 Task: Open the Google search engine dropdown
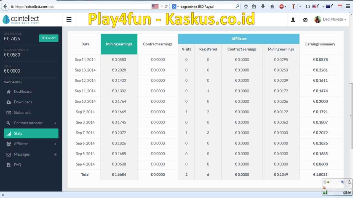tap(175, 6)
